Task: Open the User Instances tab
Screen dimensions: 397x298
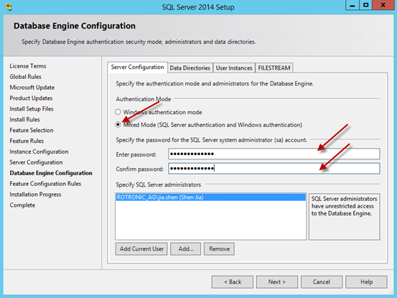Action: [x=234, y=67]
